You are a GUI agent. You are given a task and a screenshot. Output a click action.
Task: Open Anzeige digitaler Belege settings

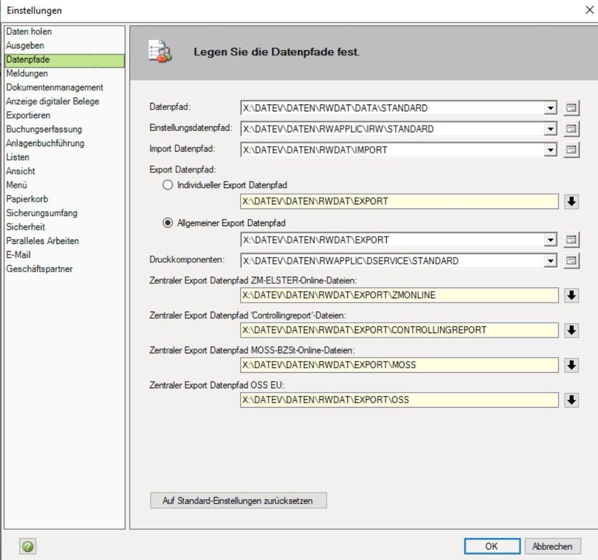tap(65, 101)
